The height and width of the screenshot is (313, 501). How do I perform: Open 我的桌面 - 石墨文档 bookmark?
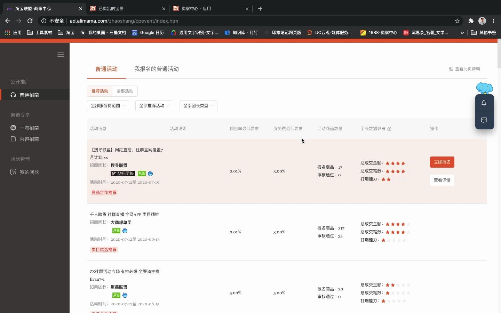[x=103, y=33]
